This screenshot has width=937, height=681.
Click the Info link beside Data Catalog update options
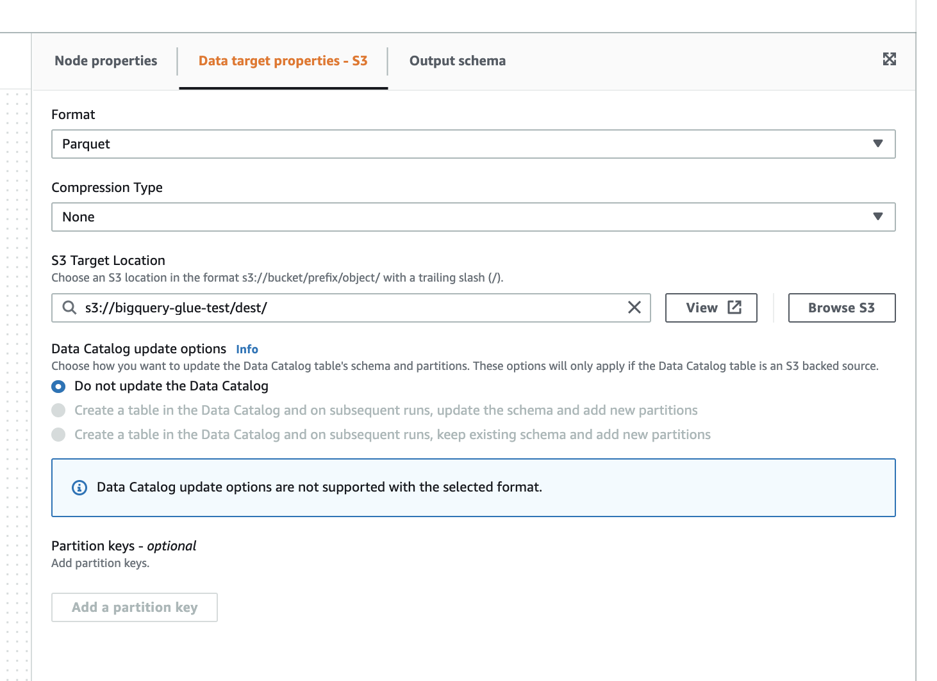247,349
